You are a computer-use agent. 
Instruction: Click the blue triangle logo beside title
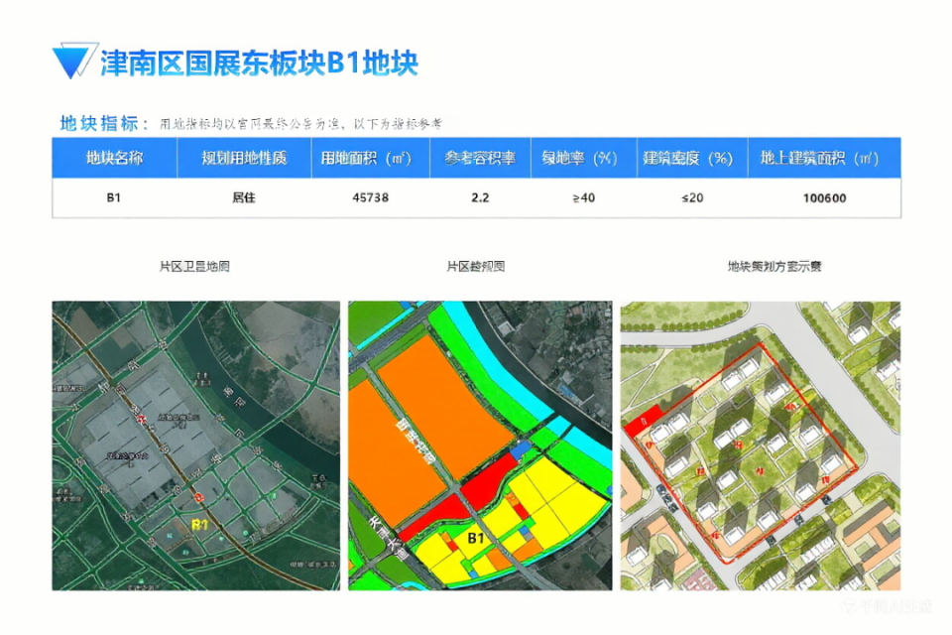74,61
